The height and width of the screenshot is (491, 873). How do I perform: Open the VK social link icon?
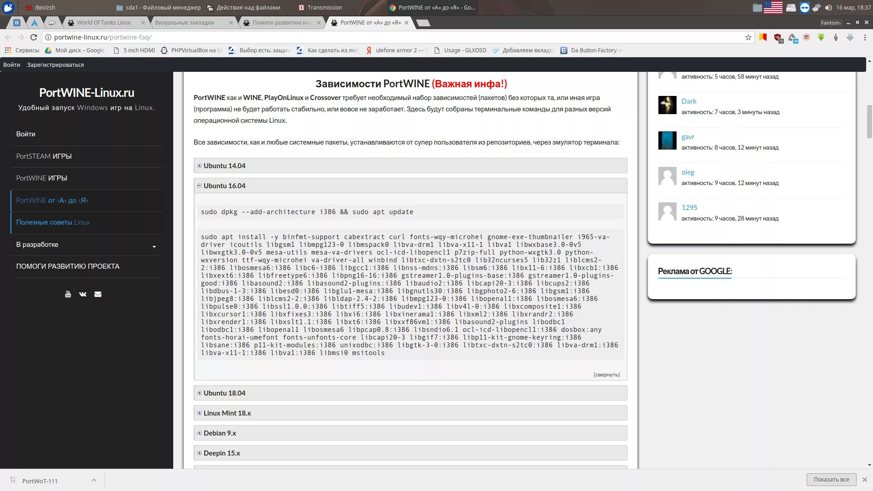pyautogui.click(x=83, y=294)
